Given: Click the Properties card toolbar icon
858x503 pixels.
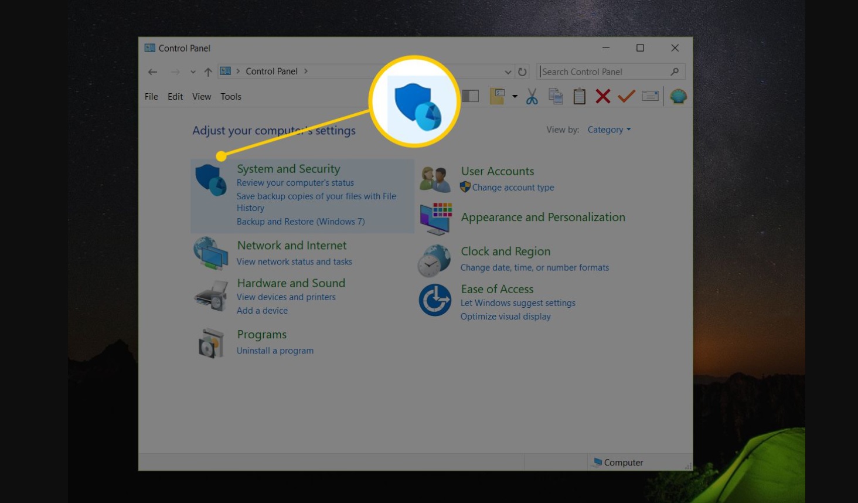Looking at the screenshot, I should pyautogui.click(x=650, y=96).
